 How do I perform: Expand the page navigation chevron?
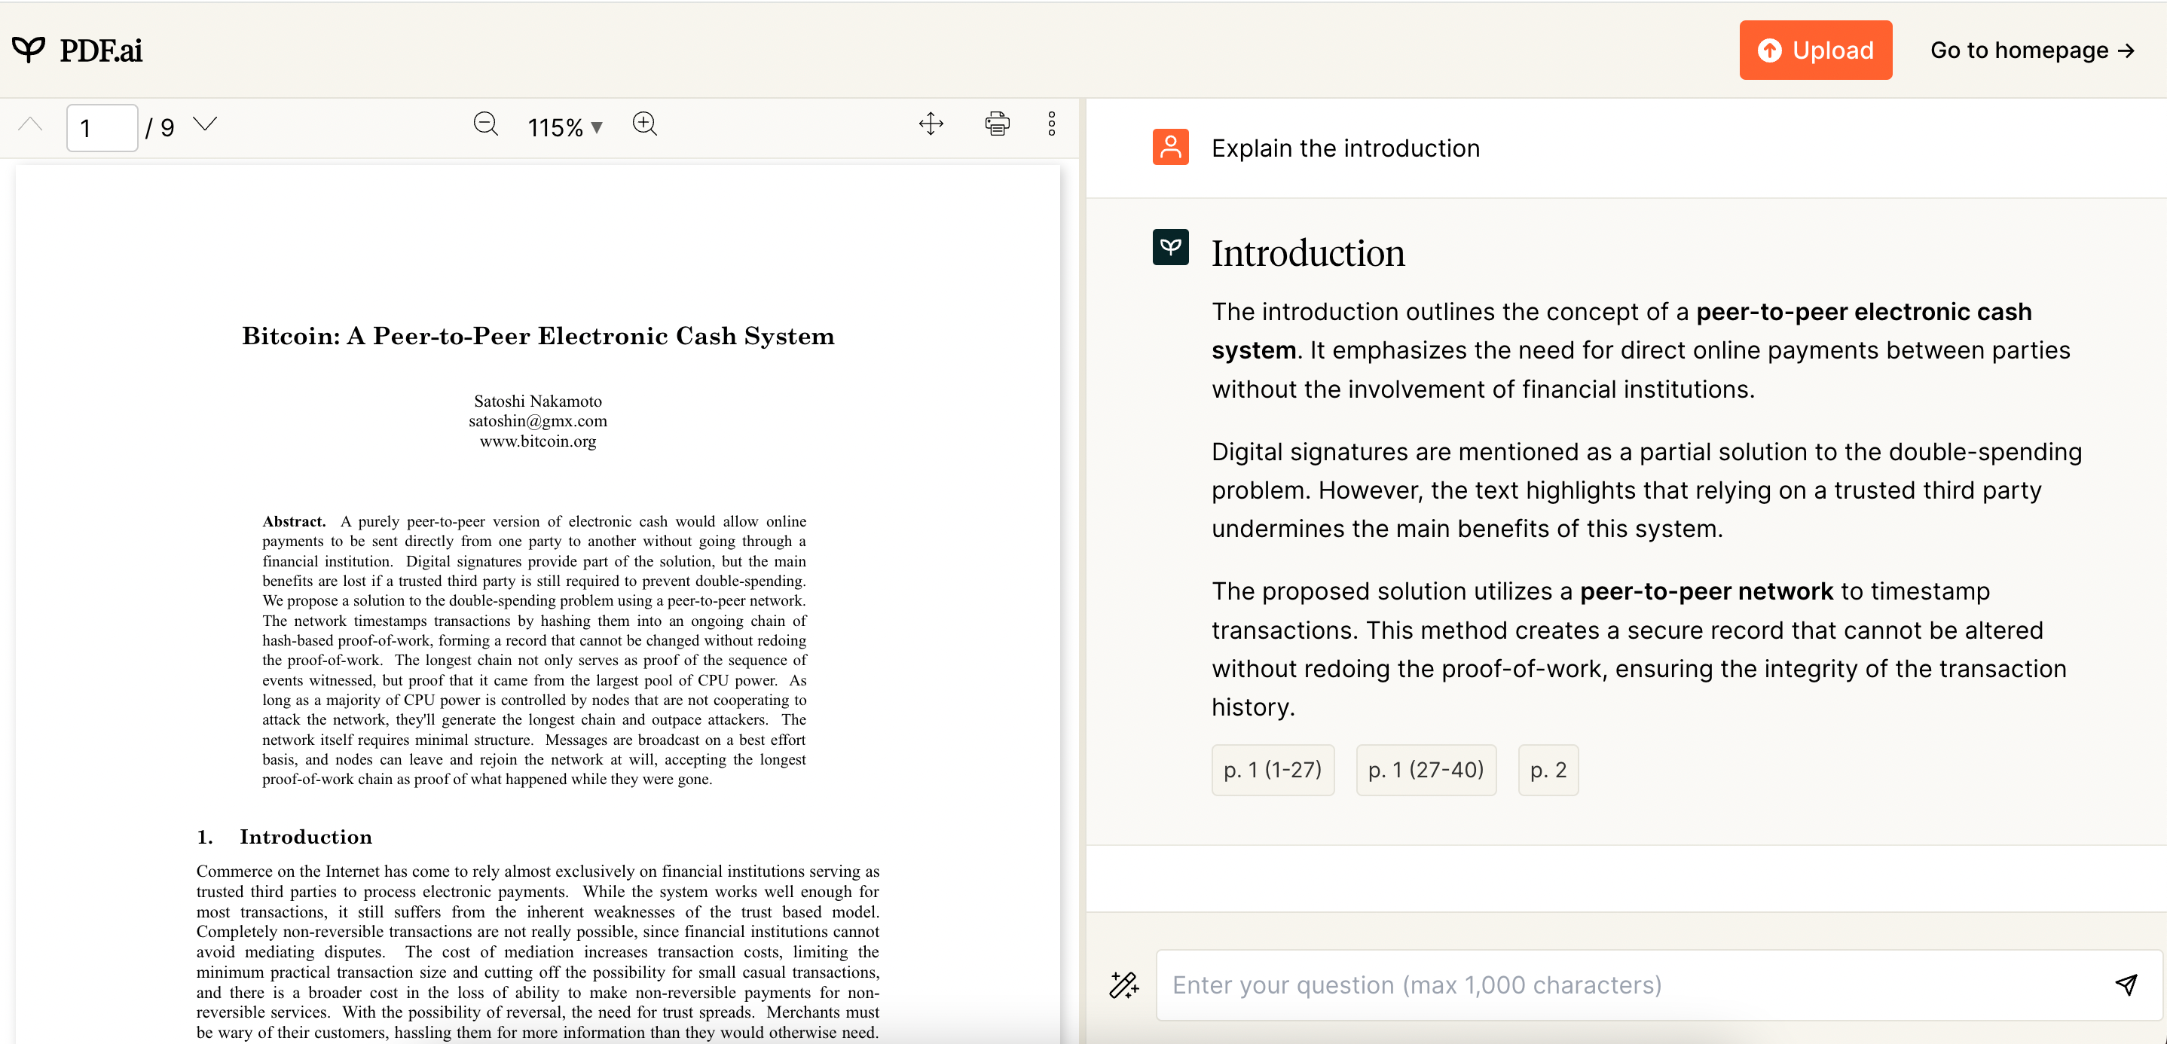(x=204, y=124)
